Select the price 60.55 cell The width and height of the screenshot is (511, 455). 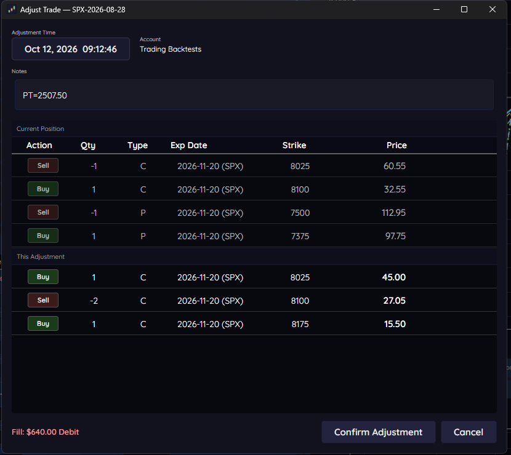coord(394,166)
